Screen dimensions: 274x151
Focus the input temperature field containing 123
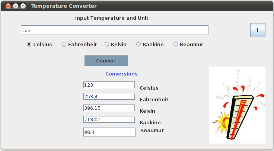[x=115, y=30]
